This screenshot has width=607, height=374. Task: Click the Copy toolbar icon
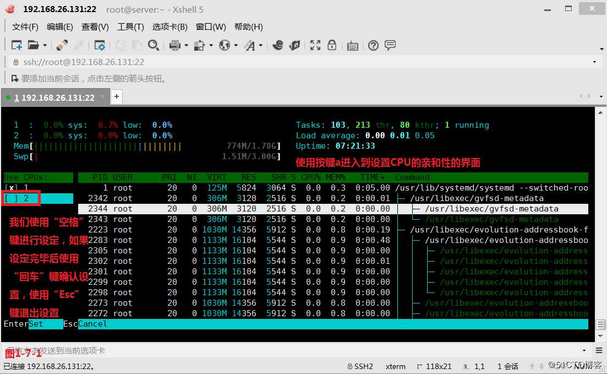coord(121,45)
